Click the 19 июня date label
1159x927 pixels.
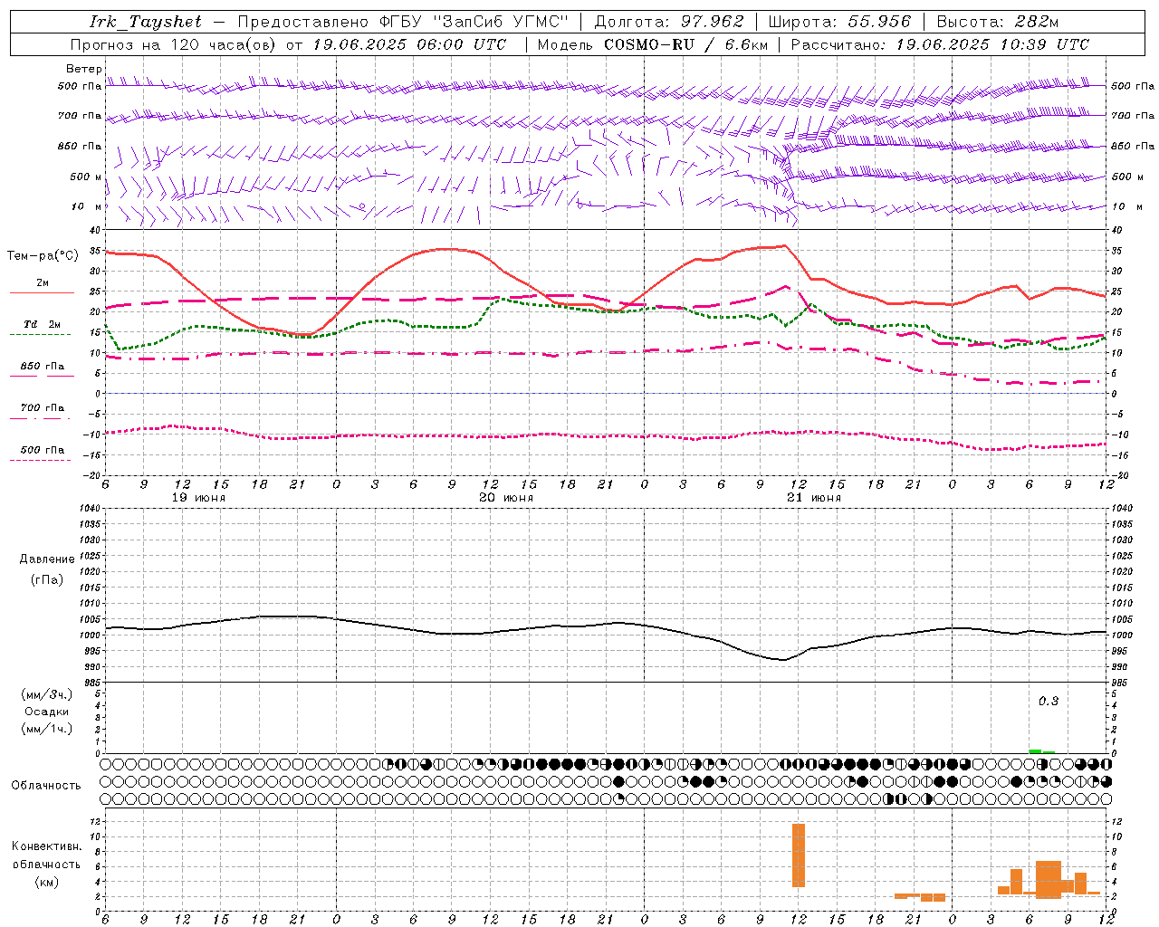(x=198, y=497)
